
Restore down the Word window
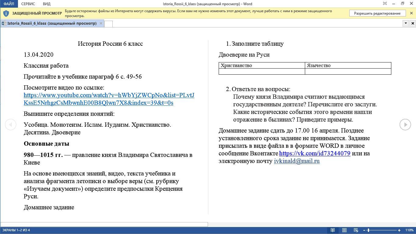tap(403, 4)
